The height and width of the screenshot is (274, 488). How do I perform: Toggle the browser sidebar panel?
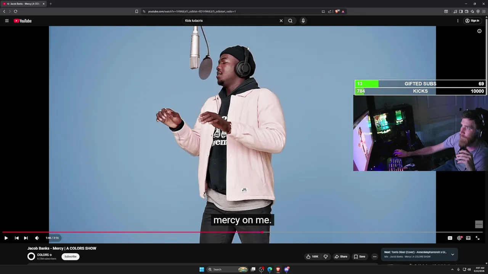(461, 11)
